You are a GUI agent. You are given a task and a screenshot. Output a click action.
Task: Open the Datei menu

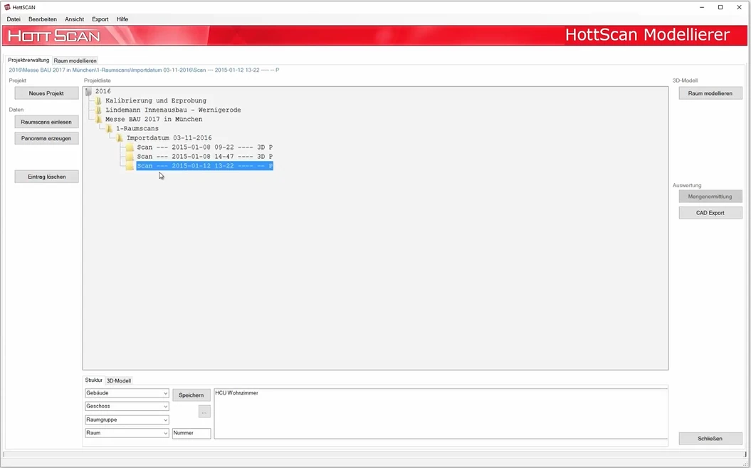click(x=14, y=19)
